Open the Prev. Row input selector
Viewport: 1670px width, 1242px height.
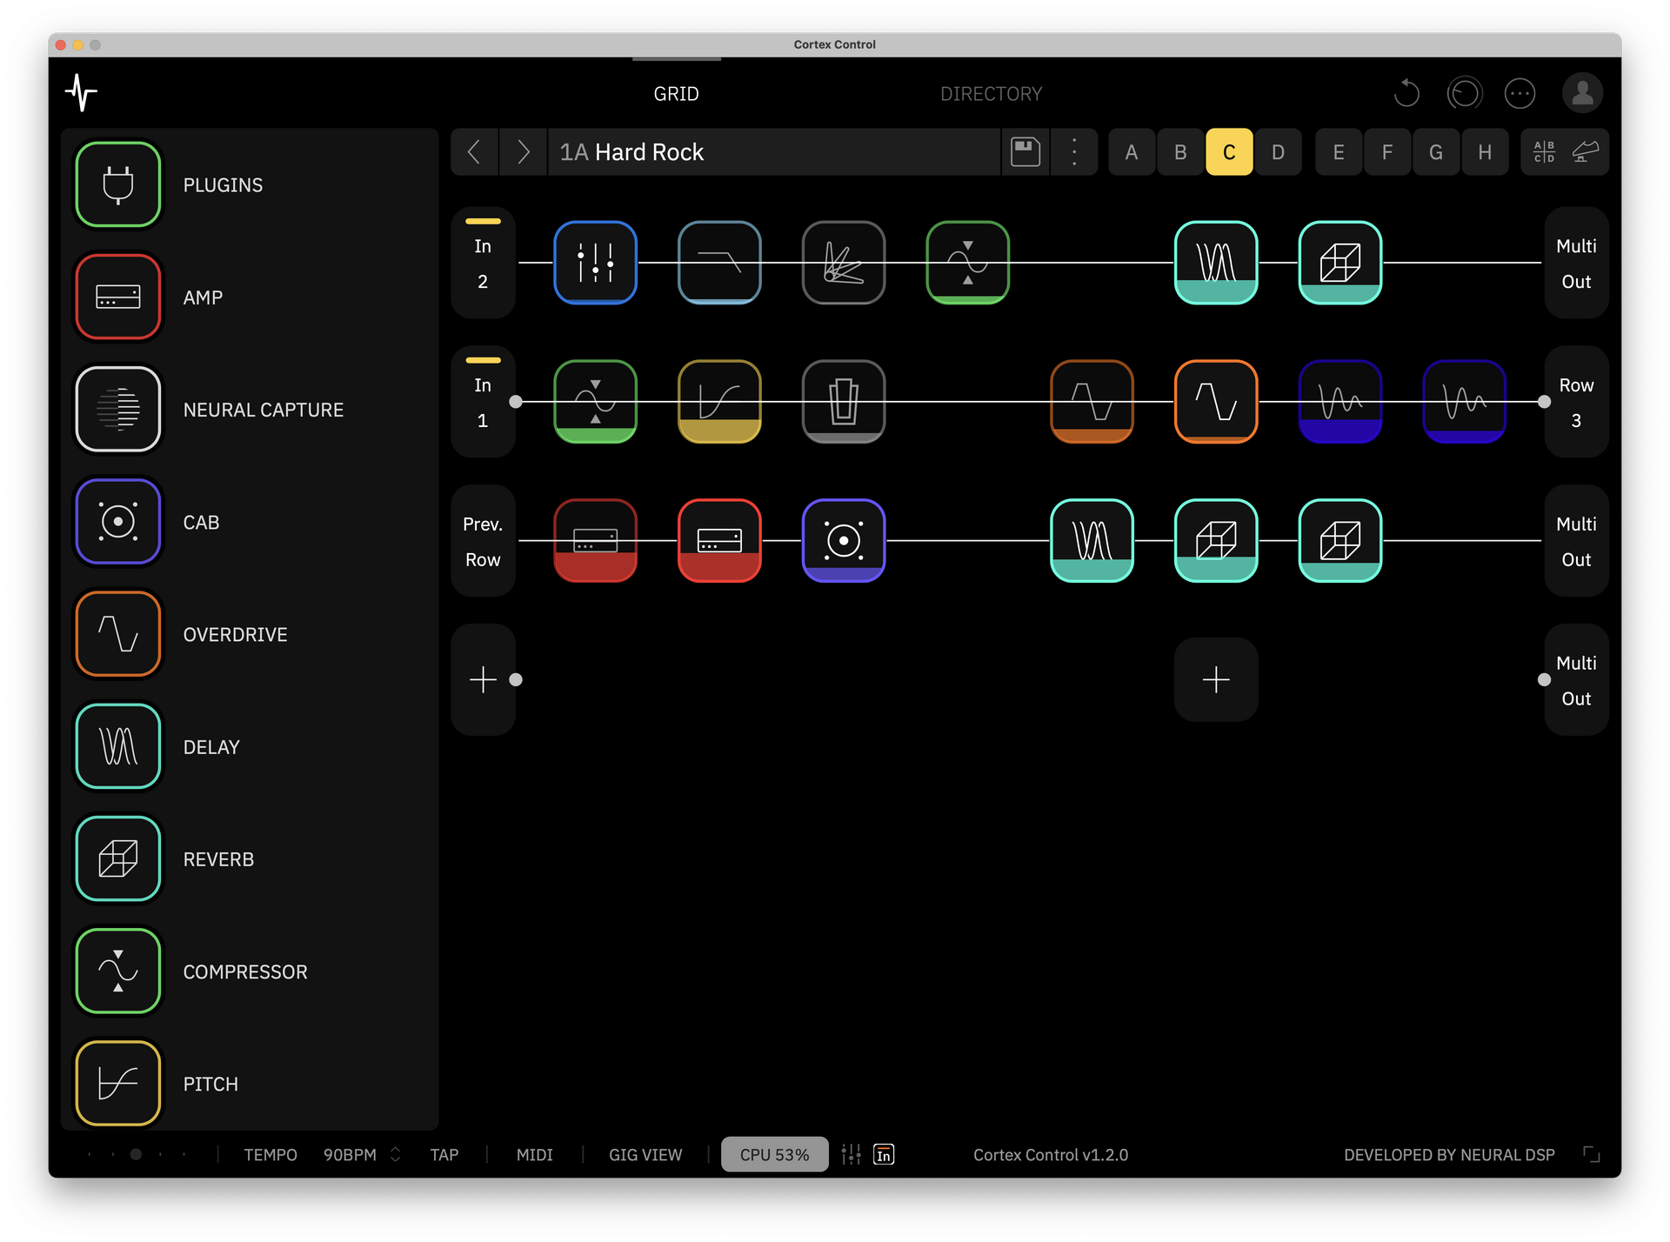click(x=483, y=541)
